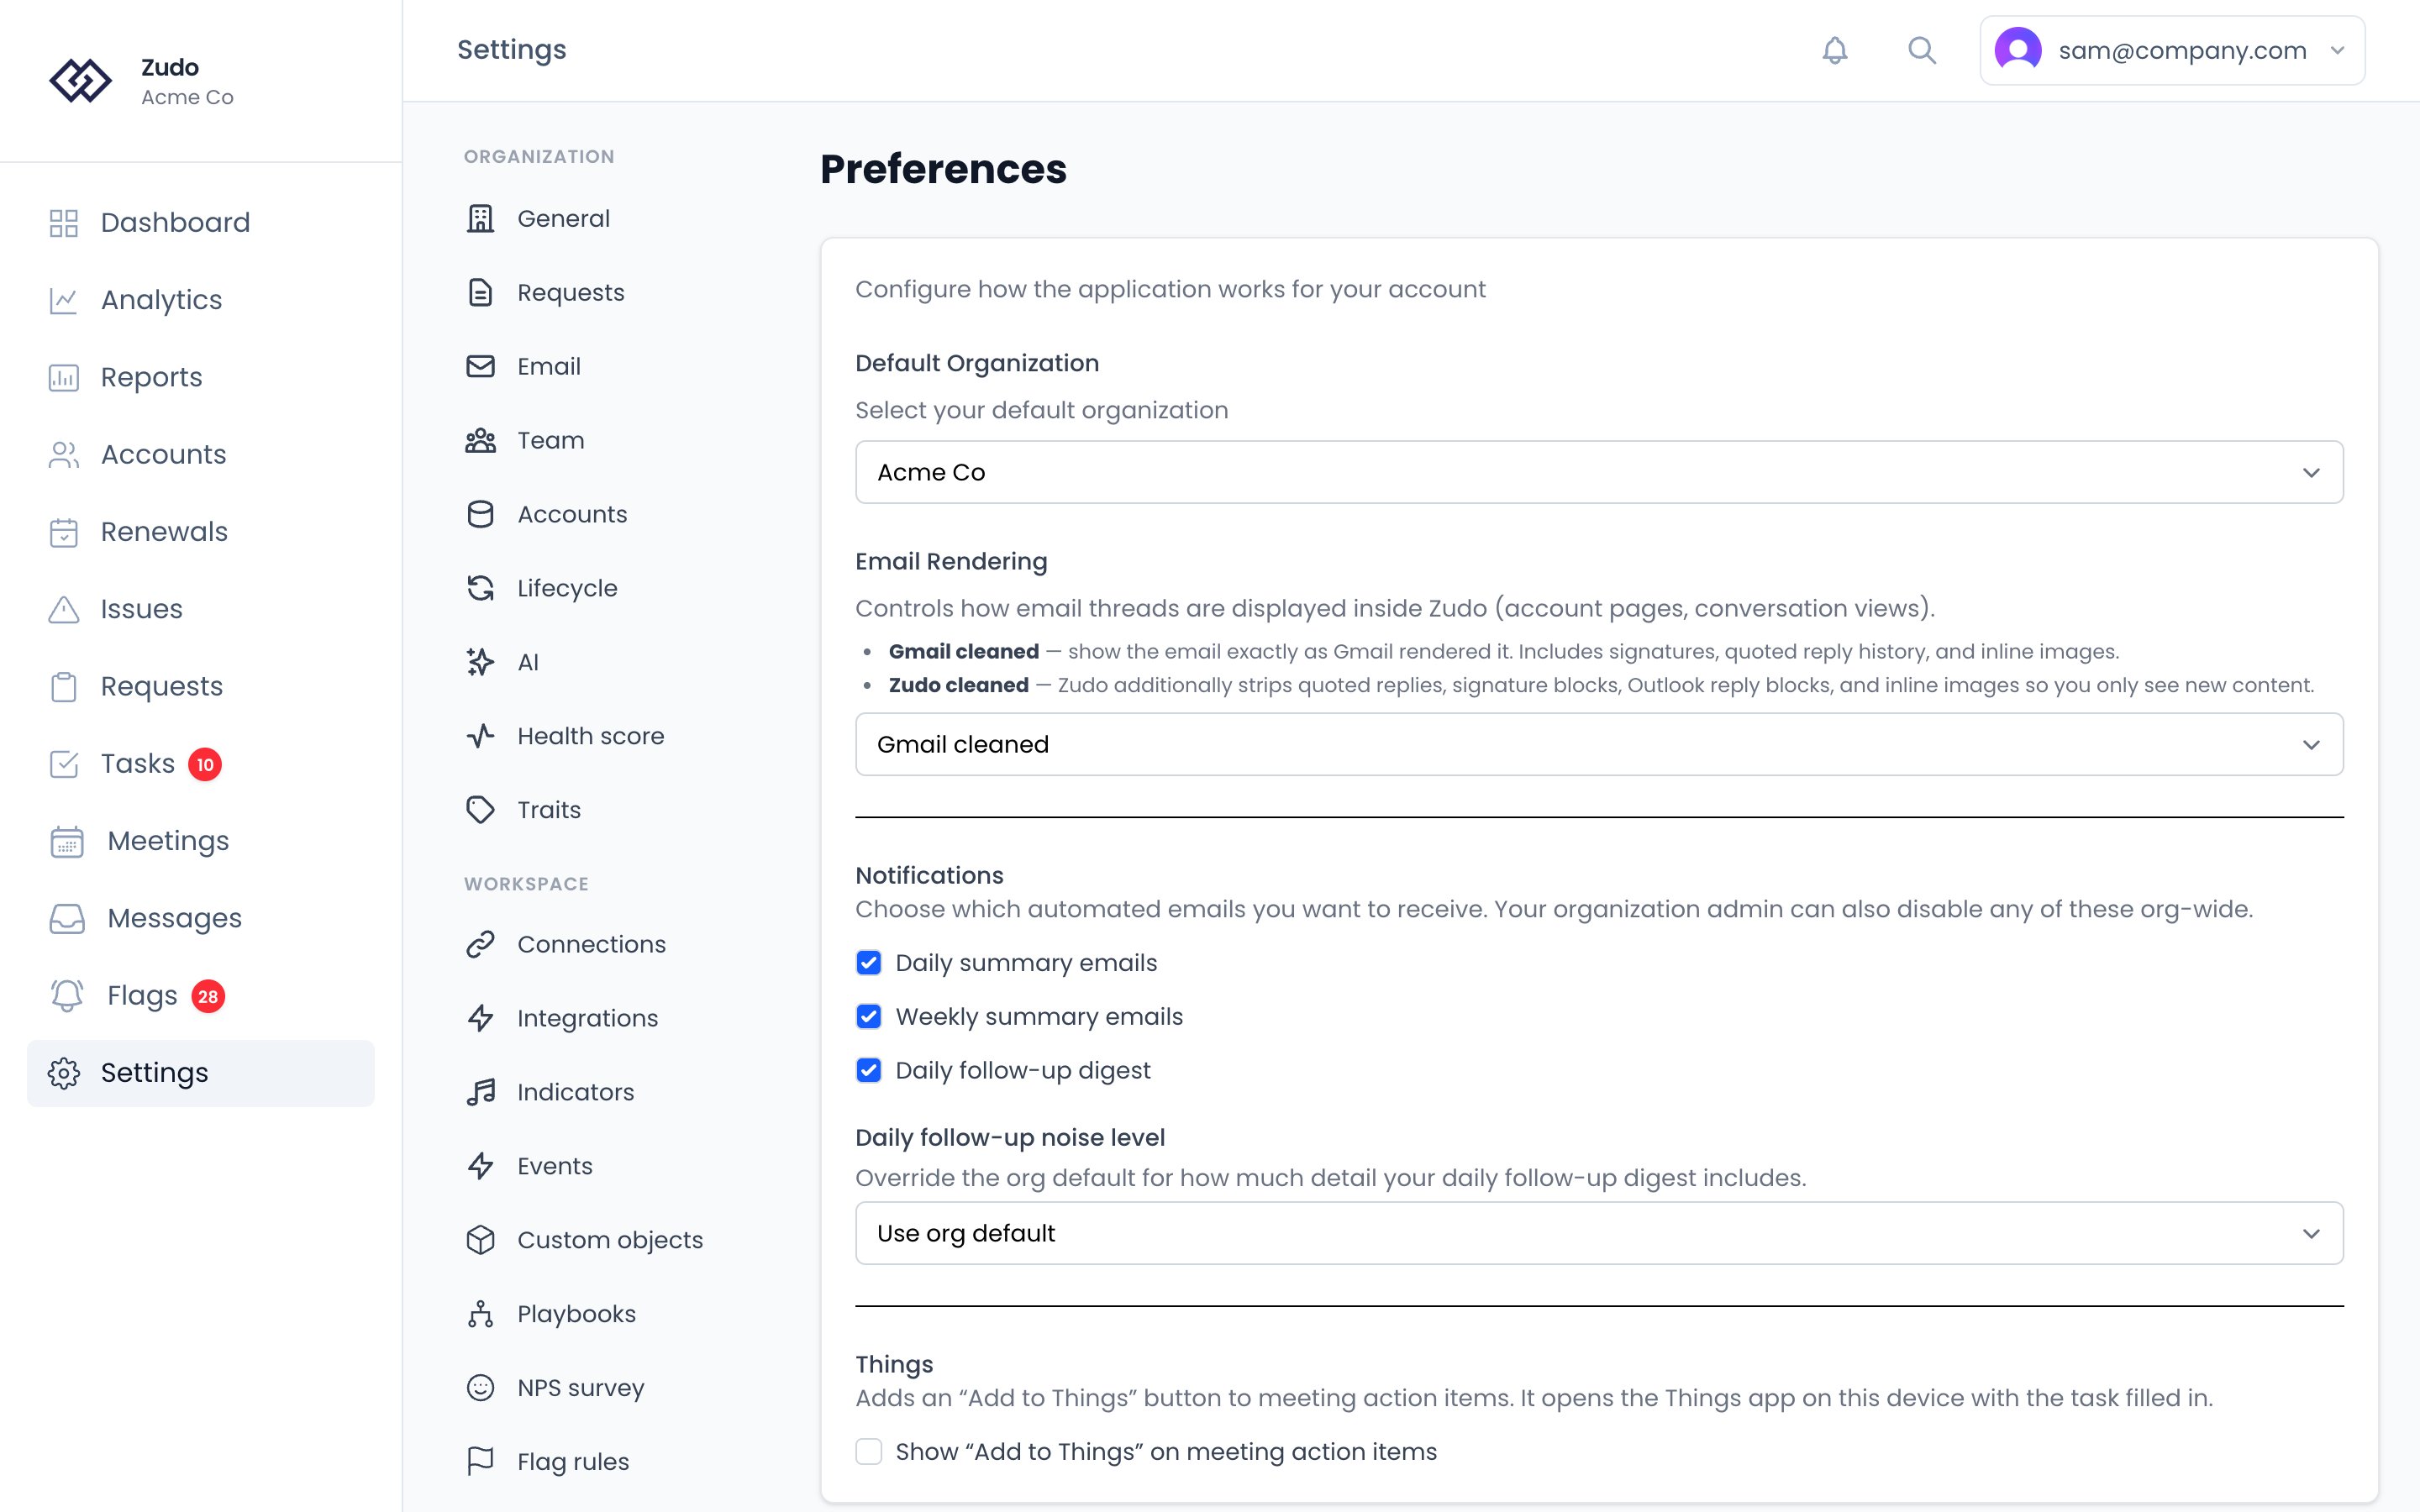Screen dimensions: 2420x1512
Task: Click the Tasks badge showing 10
Action: (205, 764)
